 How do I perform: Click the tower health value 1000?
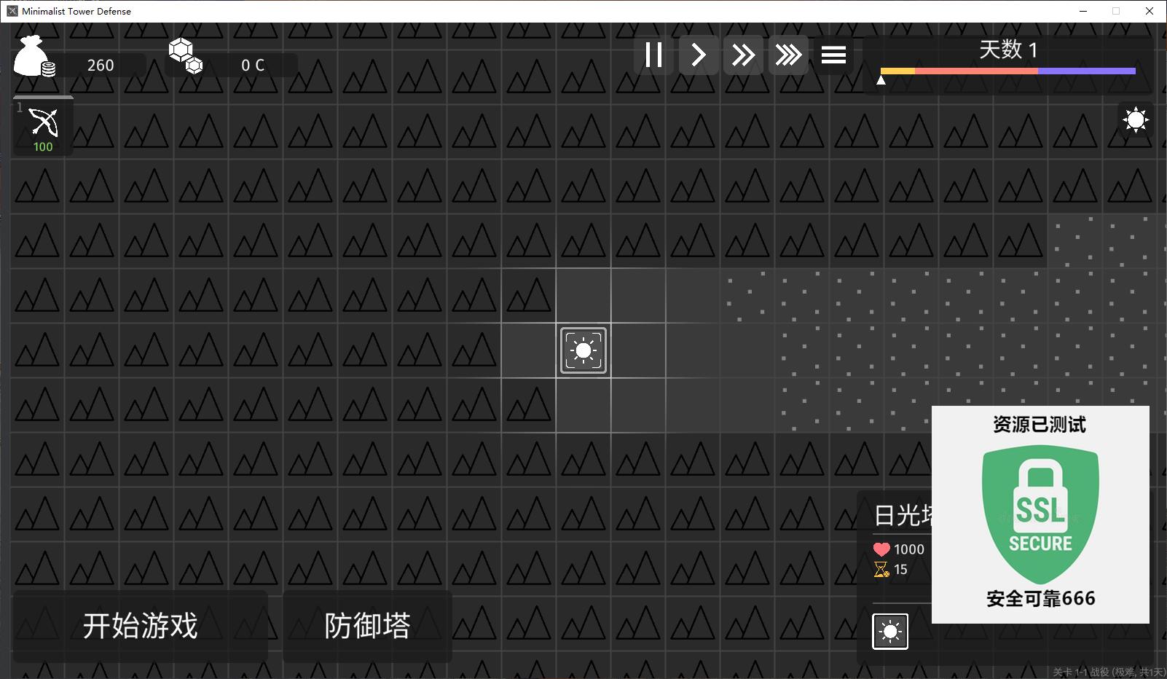[909, 549]
